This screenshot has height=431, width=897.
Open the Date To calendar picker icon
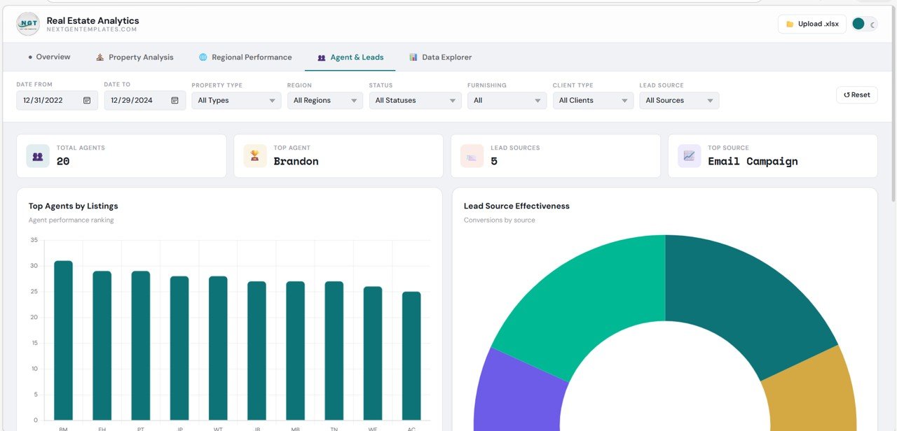pyautogui.click(x=174, y=100)
